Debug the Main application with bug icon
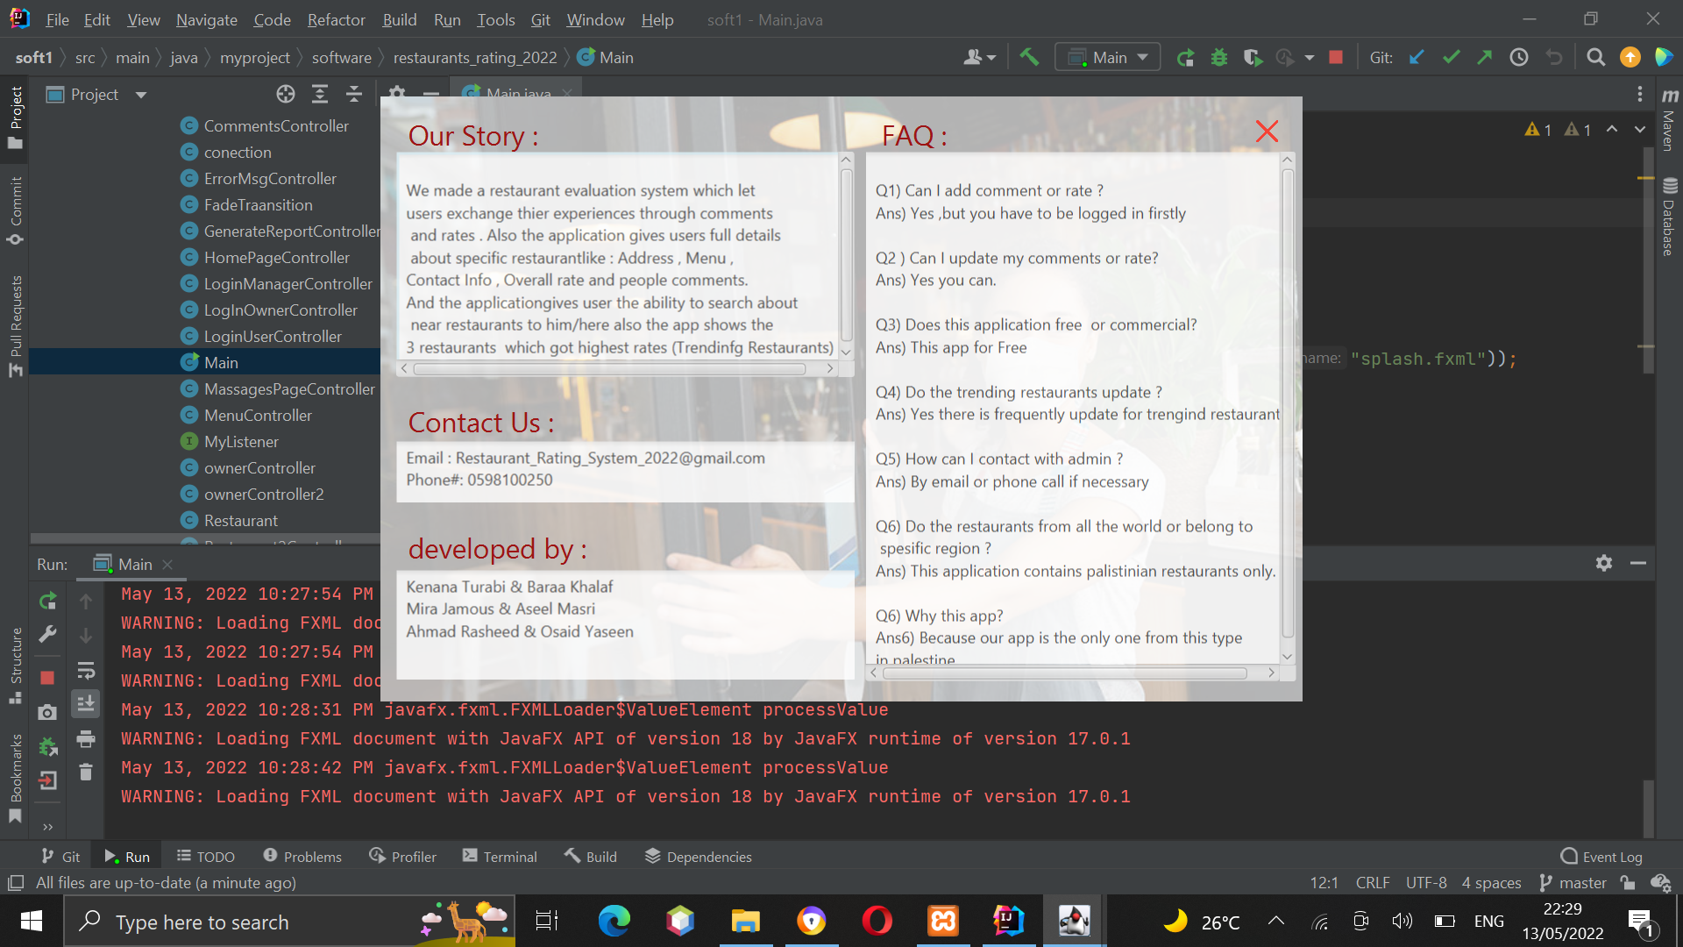The image size is (1683, 947). (1219, 56)
